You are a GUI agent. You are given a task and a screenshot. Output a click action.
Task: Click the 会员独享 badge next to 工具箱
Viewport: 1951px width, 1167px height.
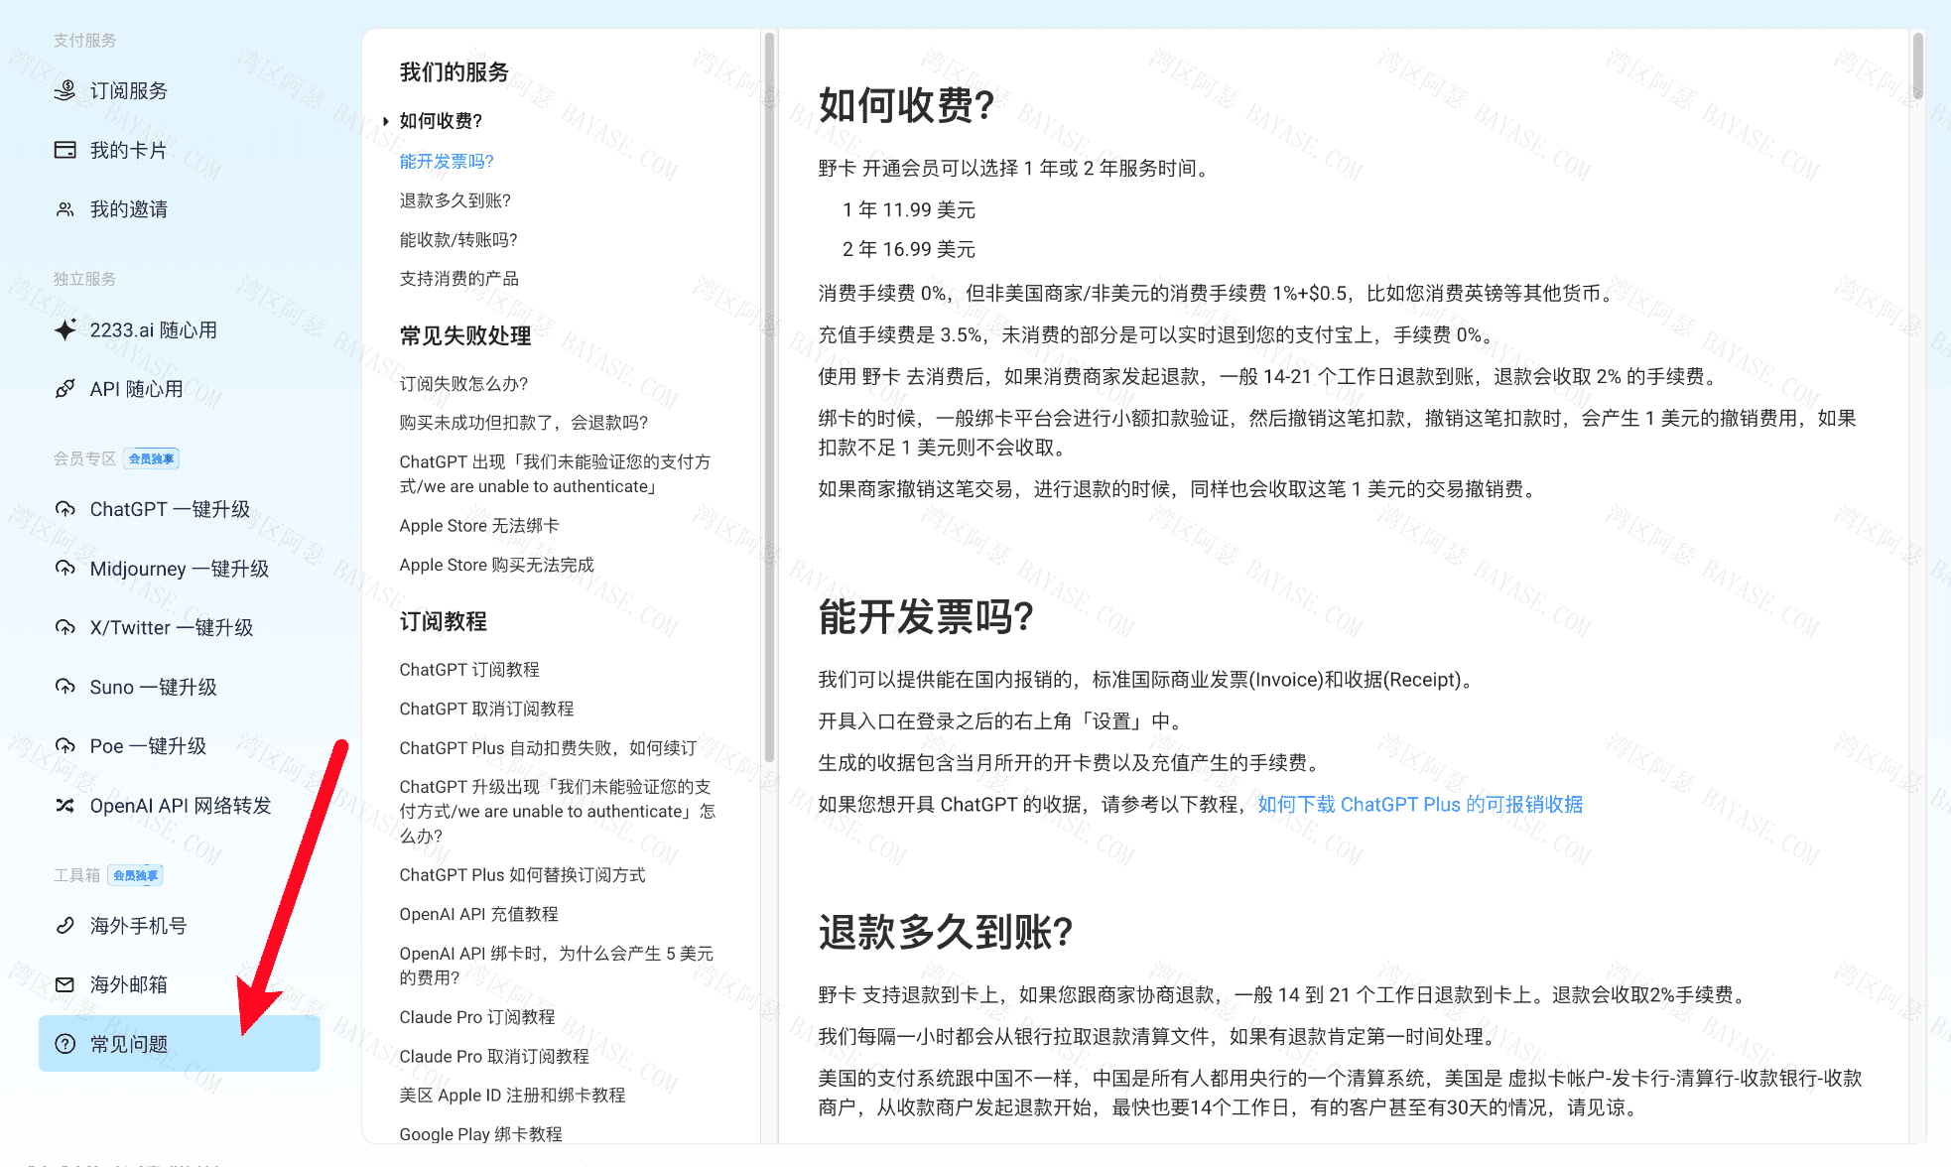coord(135,875)
